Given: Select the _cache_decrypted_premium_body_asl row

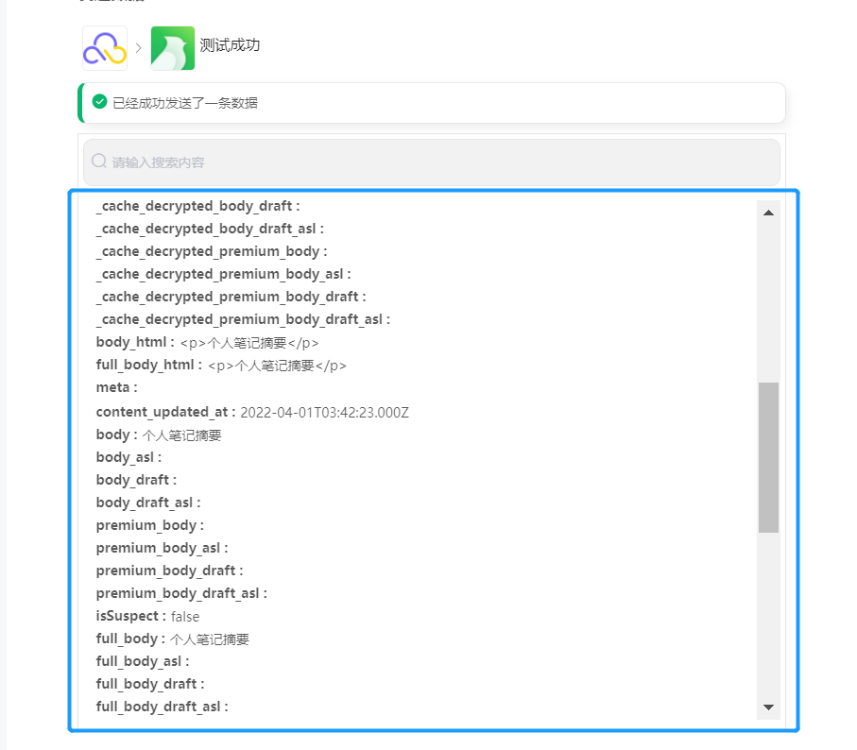Looking at the screenshot, I should [224, 274].
